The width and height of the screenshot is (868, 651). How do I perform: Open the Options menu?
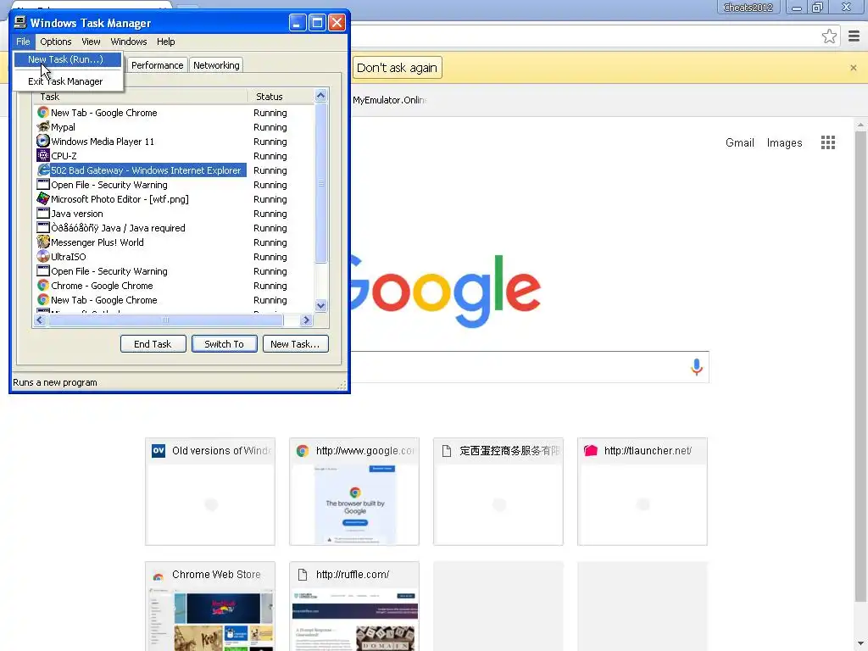point(55,42)
